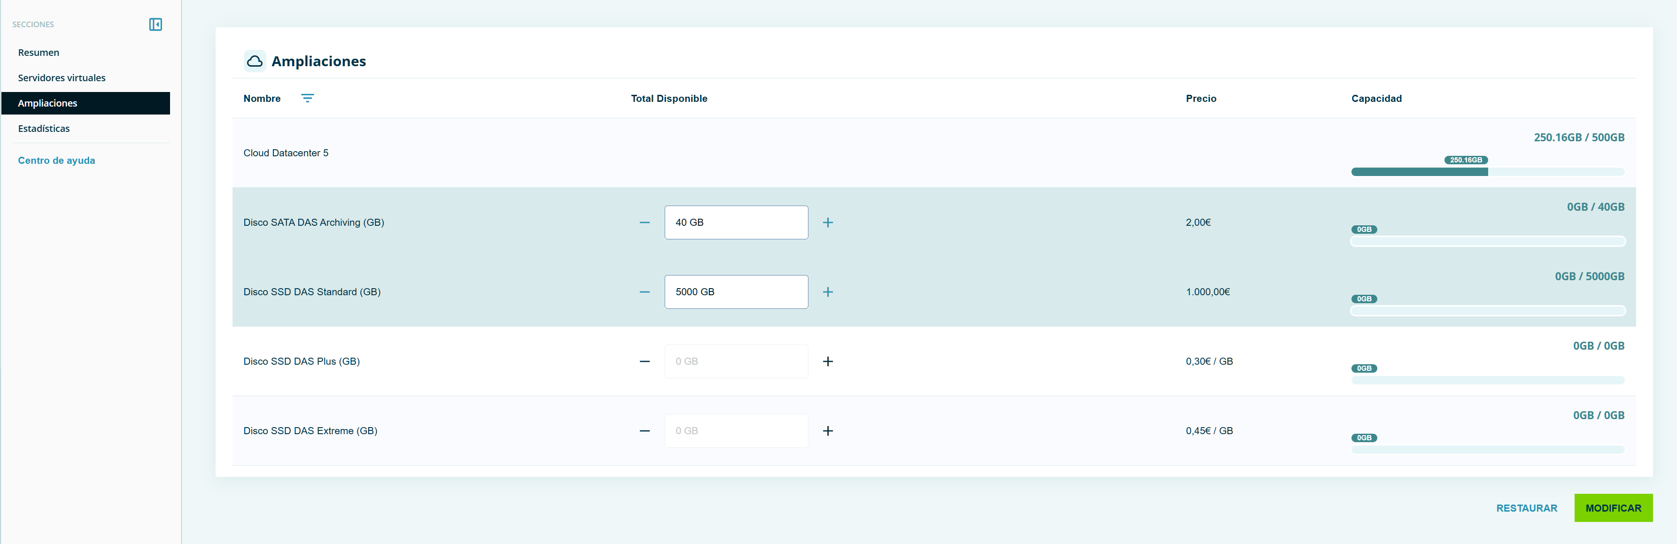Follow the Centro de ayuda link
This screenshot has width=1677, height=544.
click(x=57, y=161)
